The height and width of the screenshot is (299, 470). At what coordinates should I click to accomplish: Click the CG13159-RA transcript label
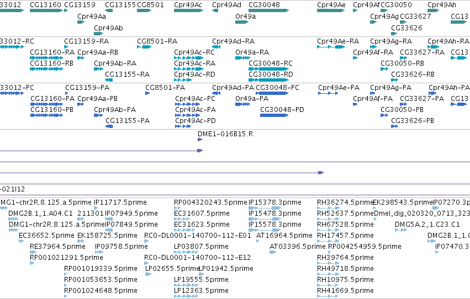(87, 41)
